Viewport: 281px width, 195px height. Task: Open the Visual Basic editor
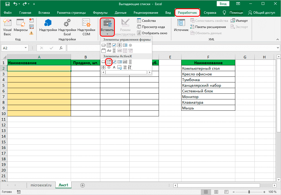[7, 27]
